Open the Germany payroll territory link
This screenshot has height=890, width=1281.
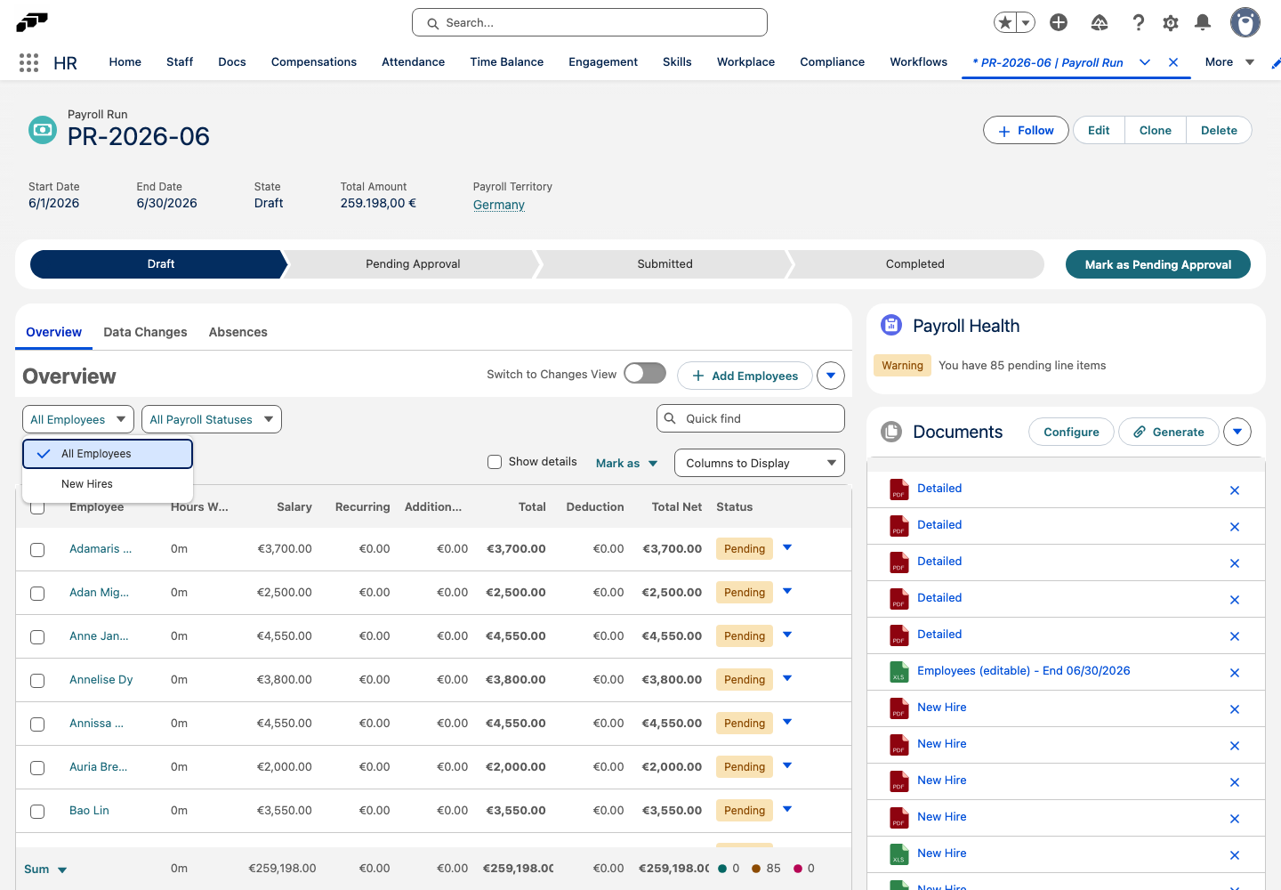coord(499,205)
